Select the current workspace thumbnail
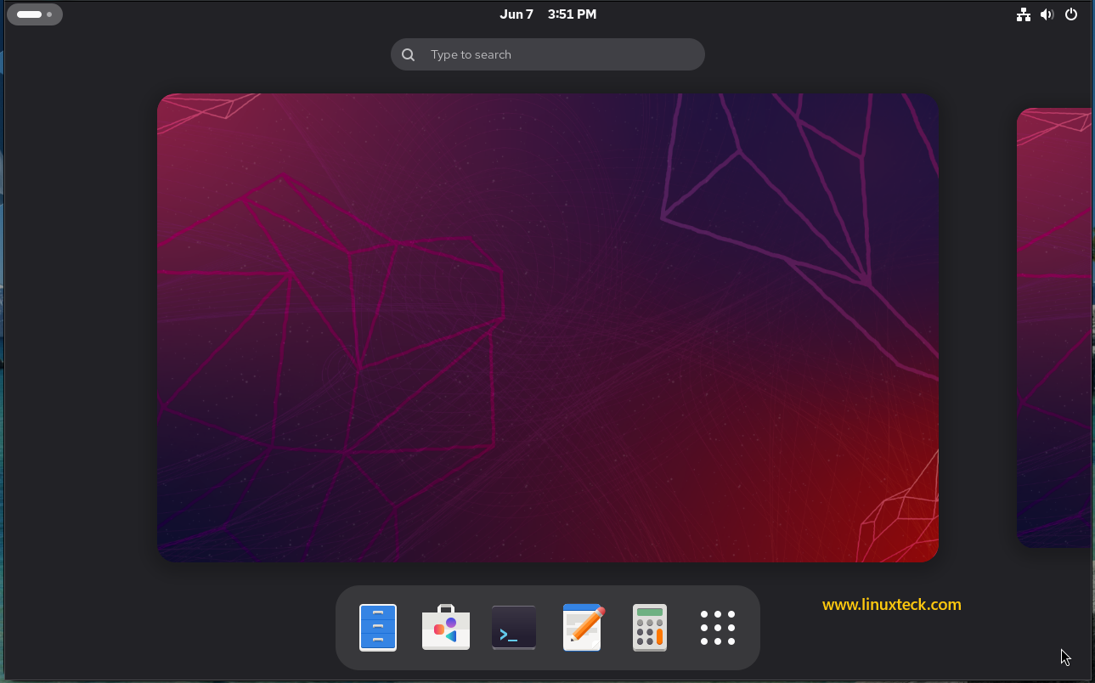1095x683 pixels. [548, 328]
